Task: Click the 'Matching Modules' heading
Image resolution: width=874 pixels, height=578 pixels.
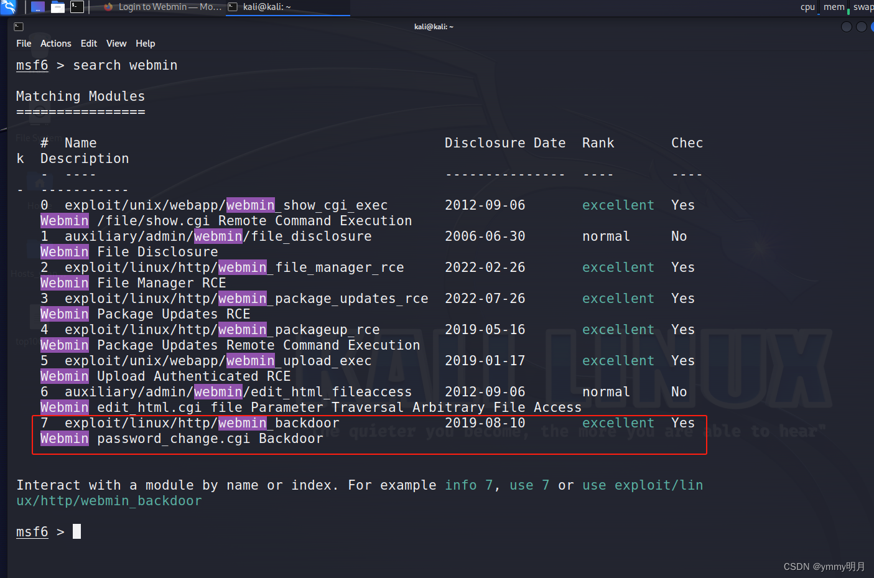Action: tap(80, 96)
